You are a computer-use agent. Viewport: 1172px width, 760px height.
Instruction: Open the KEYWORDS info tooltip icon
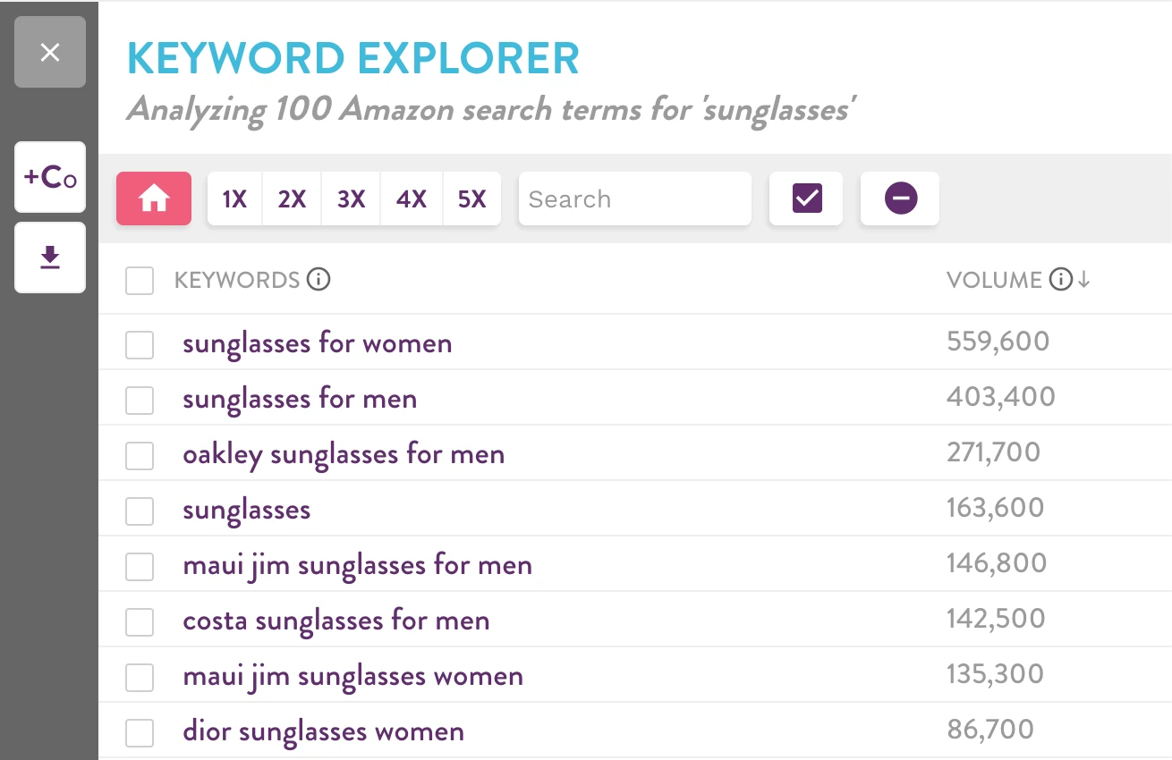(322, 280)
